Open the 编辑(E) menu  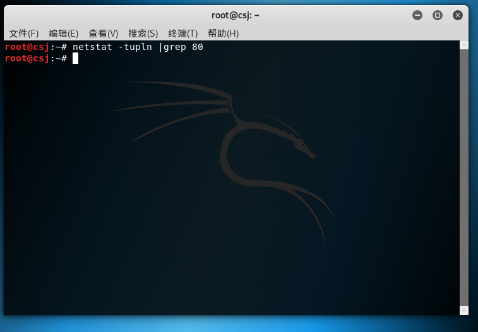[64, 34]
